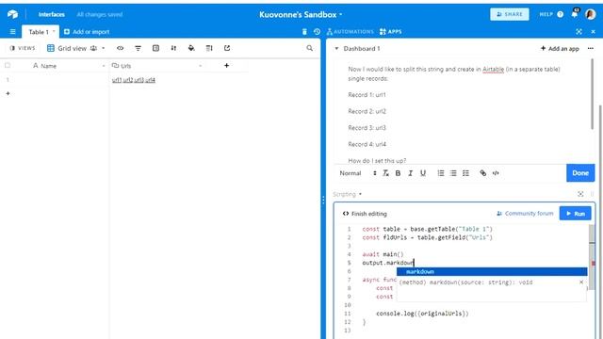Open the group records icon
Image resolution: width=603 pixels, height=339 pixels.
pyautogui.click(x=155, y=48)
